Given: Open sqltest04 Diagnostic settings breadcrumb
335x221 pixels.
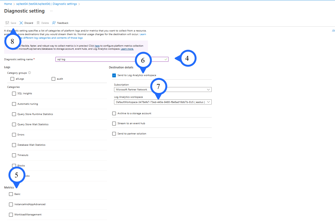Looking at the screenshot, I should [47, 4].
